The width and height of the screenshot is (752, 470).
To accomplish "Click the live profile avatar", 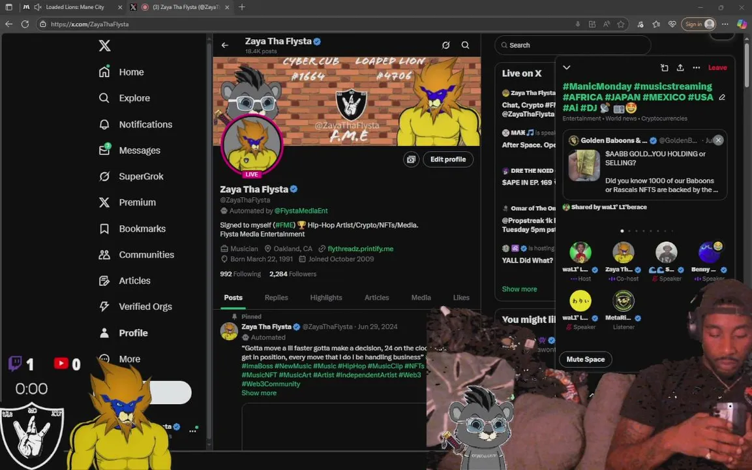I will click(x=252, y=146).
